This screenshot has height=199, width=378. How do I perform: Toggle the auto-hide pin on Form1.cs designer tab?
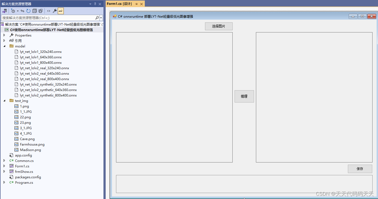pos(136,4)
